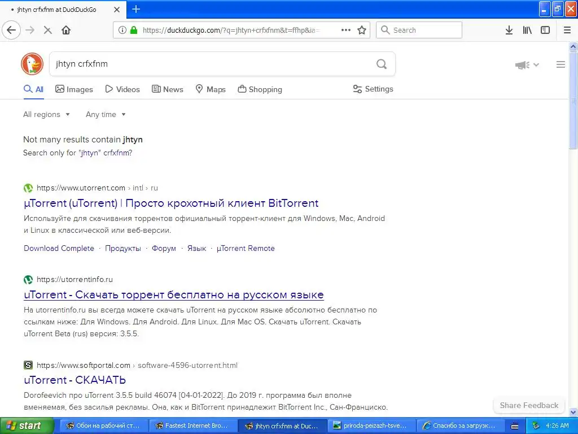
Task: Click the green padlock security icon
Action: (134, 30)
